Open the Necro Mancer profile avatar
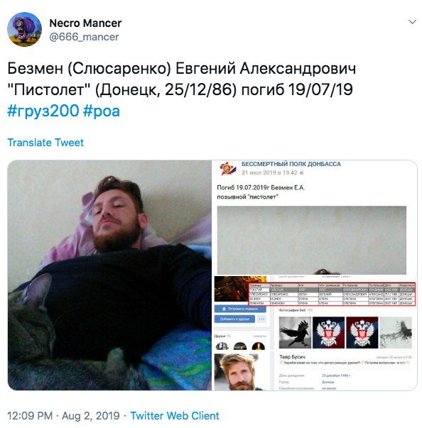This screenshot has height=428, width=422. (x=24, y=29)
